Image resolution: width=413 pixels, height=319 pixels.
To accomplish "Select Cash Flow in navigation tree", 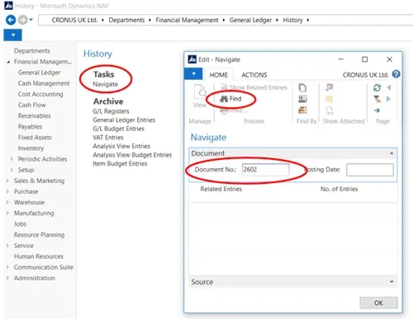I will pyautogui.click(x=32, y=105).
